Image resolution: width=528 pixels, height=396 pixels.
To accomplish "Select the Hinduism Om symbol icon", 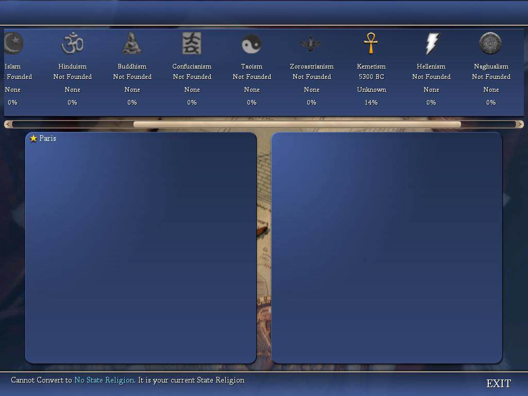I will 72,44.
